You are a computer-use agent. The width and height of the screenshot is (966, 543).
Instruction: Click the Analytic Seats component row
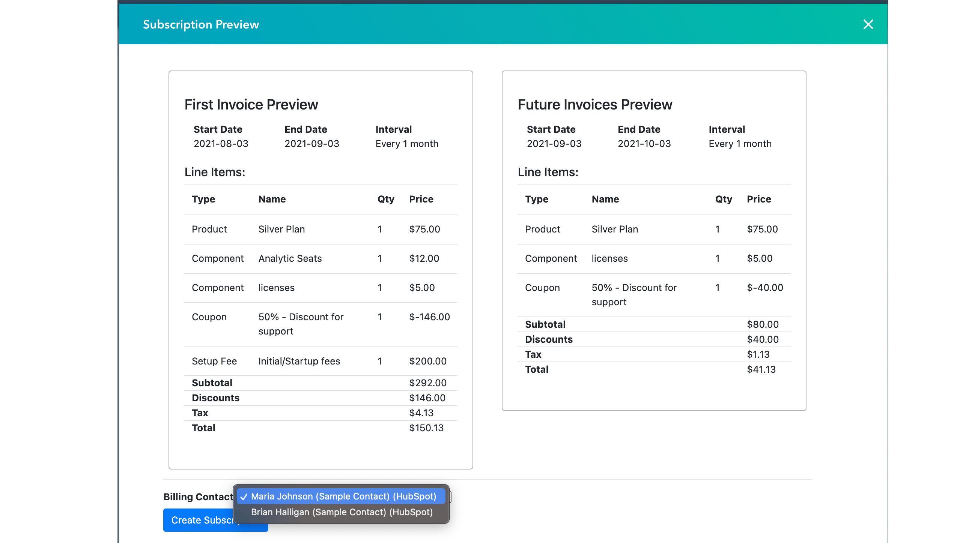click(x=290, y=258)
